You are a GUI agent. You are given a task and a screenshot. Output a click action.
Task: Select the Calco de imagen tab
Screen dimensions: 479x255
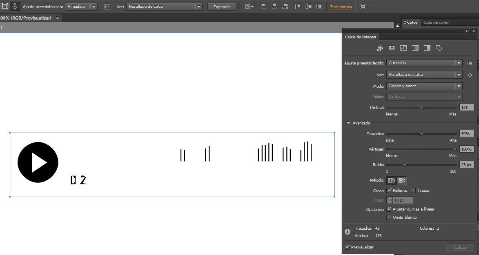pos(361,37)
